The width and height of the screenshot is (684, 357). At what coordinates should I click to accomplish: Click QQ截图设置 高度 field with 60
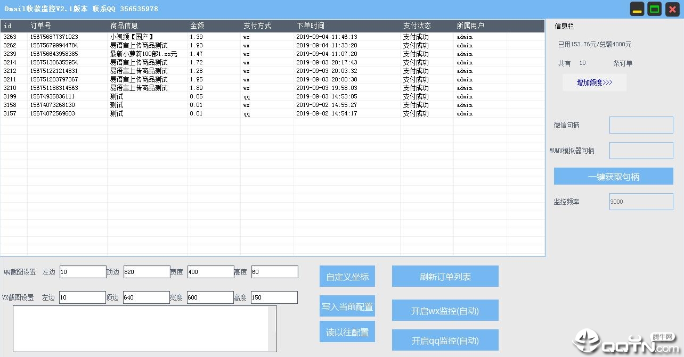point(275,272)
